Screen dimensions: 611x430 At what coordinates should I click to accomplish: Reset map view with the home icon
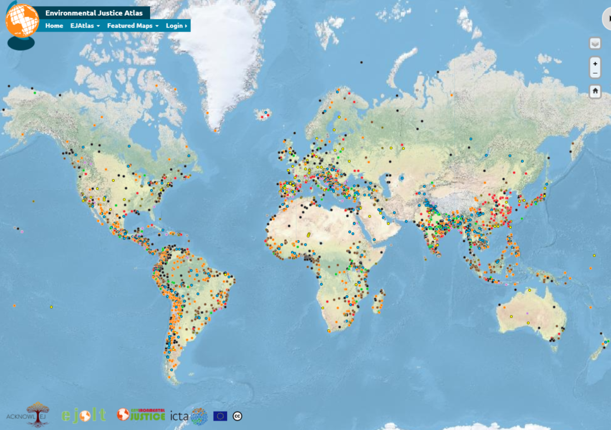point(595,91)
